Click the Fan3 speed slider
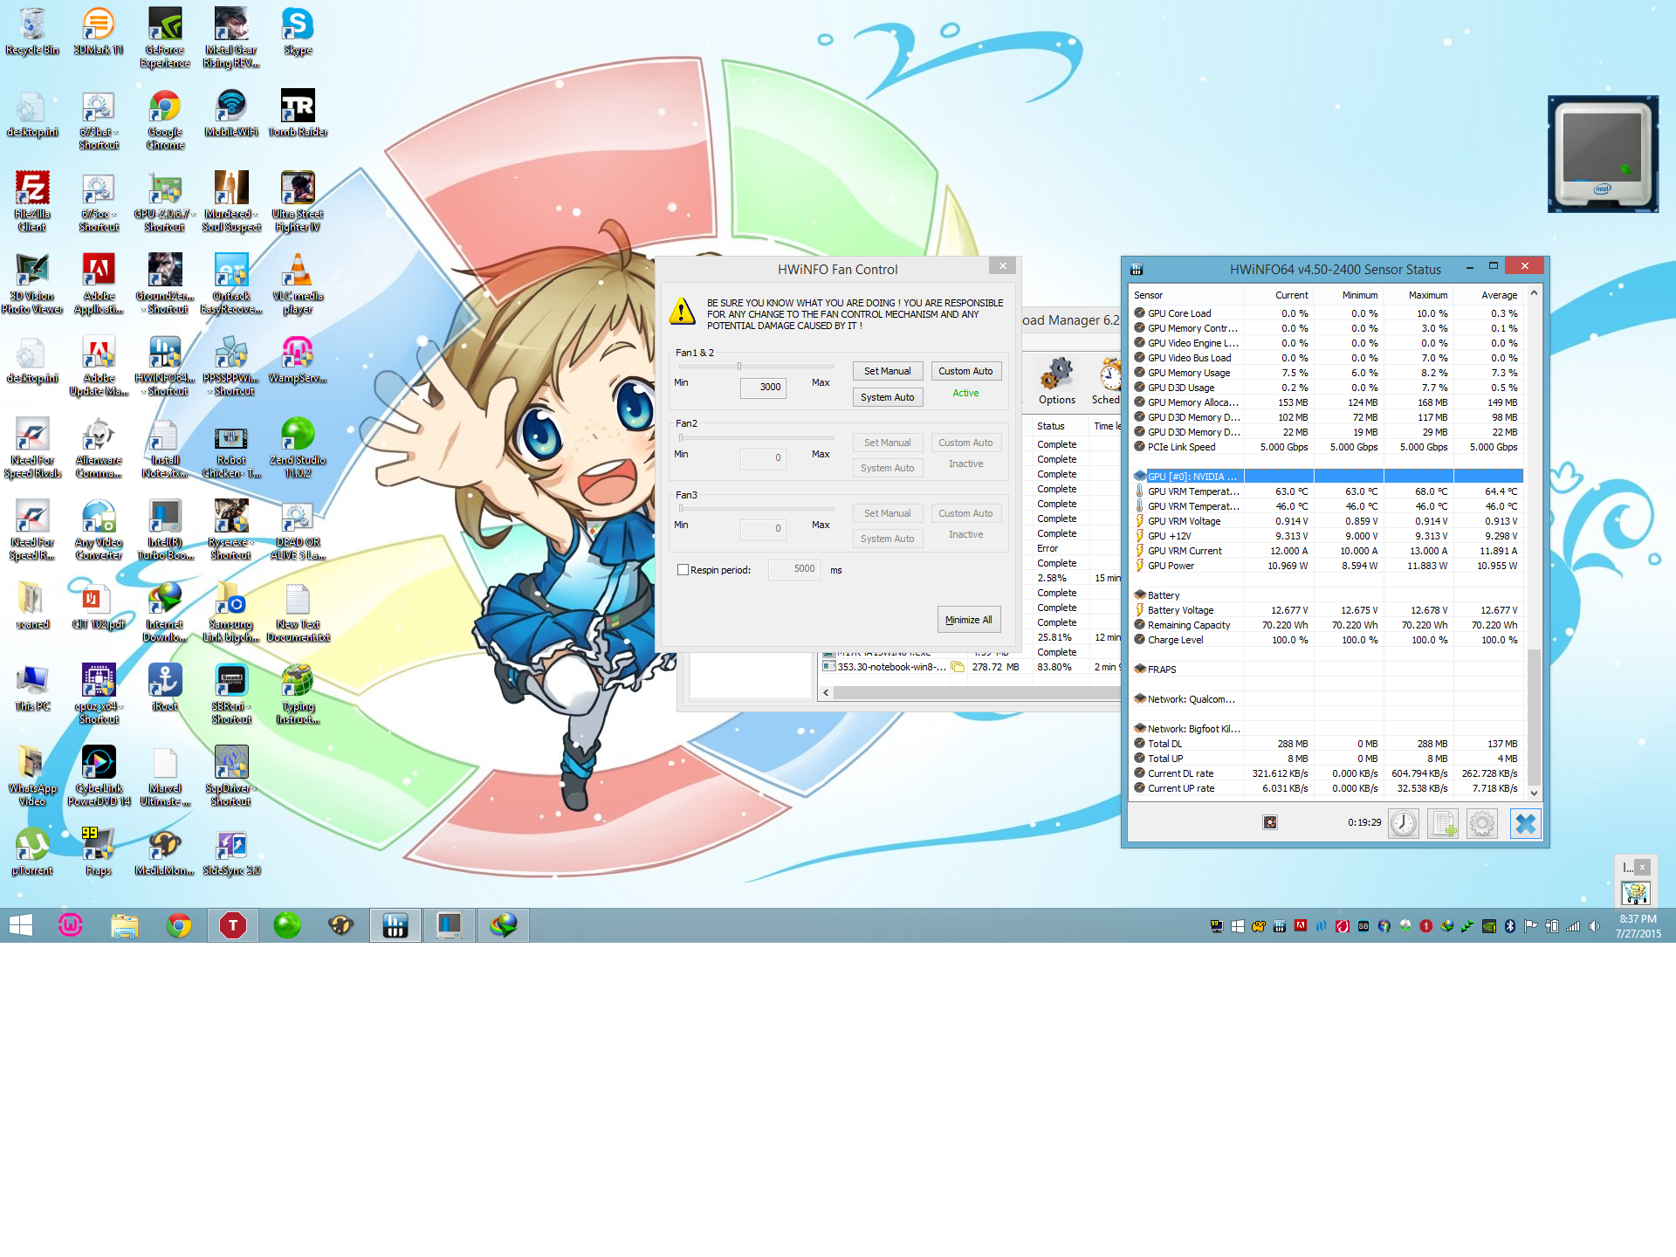Screen dimensions: 1676x1257 point(756,509)
